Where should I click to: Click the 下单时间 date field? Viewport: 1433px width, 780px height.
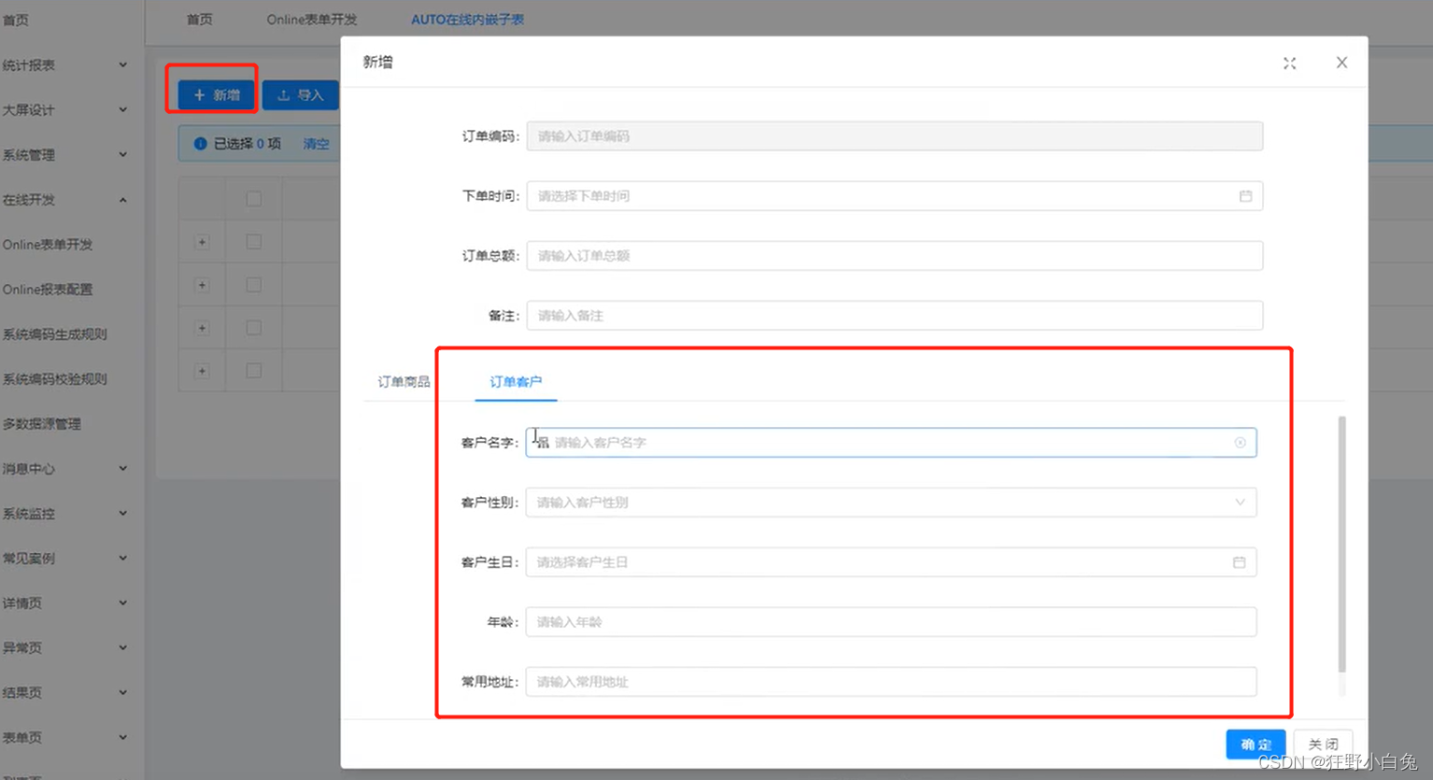(895, 196)
